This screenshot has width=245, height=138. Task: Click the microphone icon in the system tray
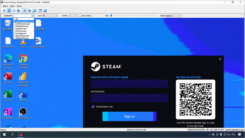click(x=221, y=134)
